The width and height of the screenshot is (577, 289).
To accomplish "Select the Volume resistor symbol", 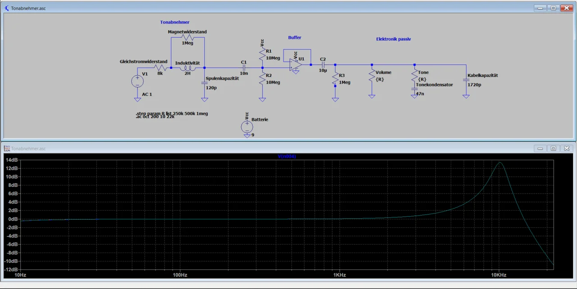I will pyautogui.click(x=371, y=72).
